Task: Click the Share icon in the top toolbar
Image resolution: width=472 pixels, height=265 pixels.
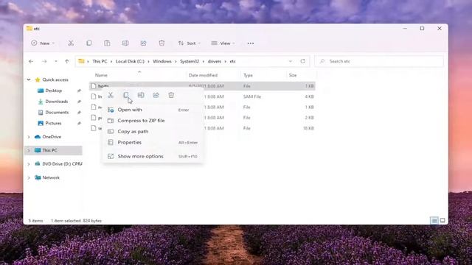Action: 143,43
